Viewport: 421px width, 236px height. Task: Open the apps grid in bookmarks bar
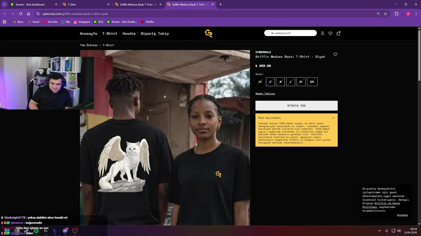coord(4,22)
